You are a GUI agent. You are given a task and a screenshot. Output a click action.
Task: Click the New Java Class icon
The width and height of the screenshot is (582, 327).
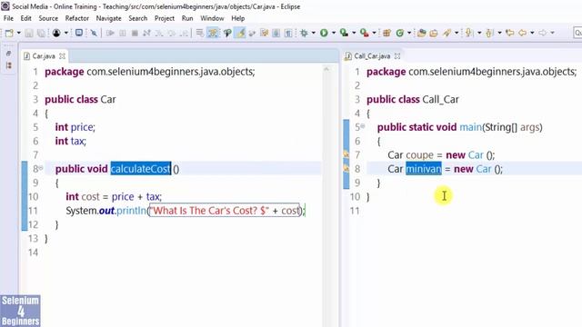click(400, 33)
